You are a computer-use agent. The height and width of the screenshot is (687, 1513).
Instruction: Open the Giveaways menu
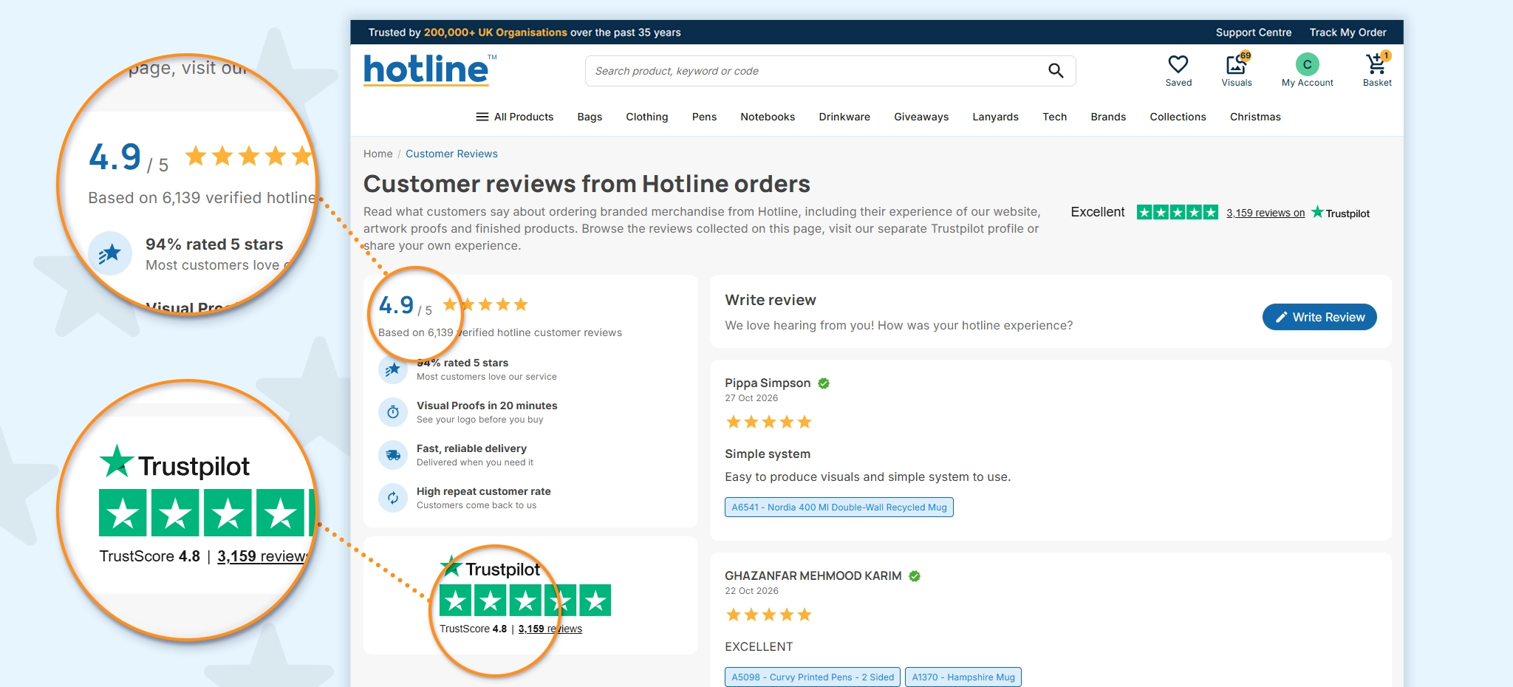coord(921,117)
